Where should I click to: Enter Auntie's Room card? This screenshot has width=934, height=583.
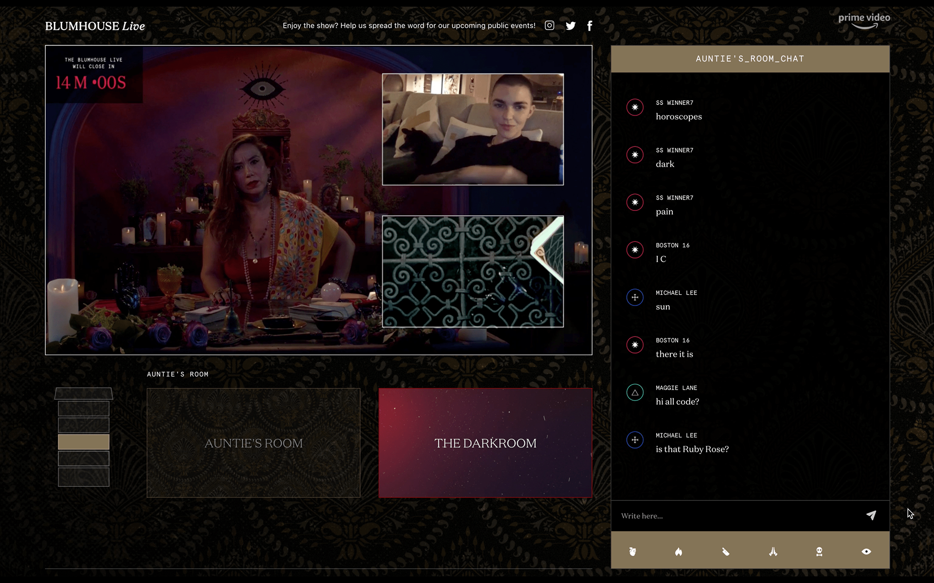tap(253, 443)
